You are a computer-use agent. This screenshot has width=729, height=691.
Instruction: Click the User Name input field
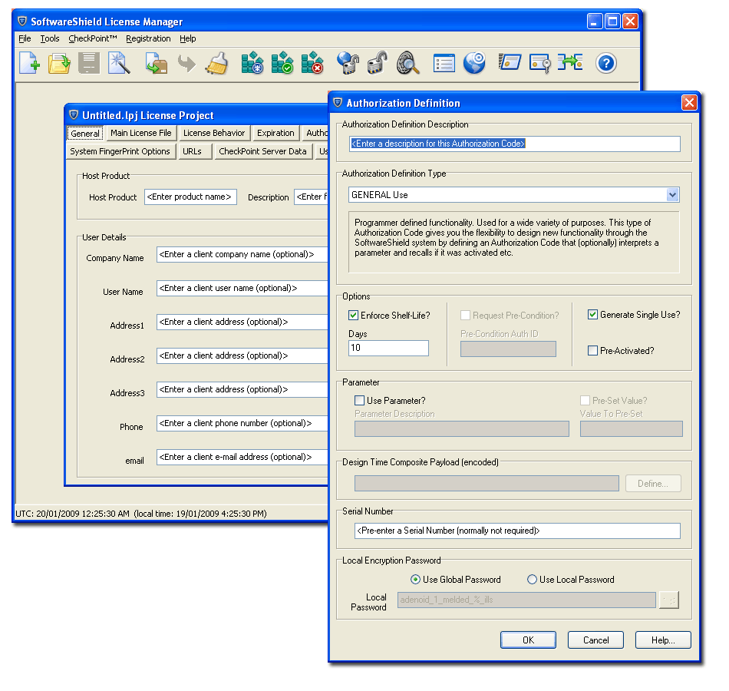[x=242, y=288]
